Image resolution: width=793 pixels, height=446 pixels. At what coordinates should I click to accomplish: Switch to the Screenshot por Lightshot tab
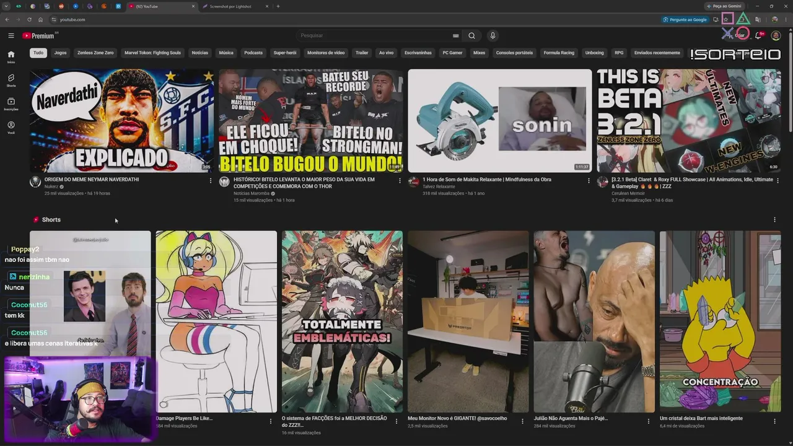click(x=234, y=6)
